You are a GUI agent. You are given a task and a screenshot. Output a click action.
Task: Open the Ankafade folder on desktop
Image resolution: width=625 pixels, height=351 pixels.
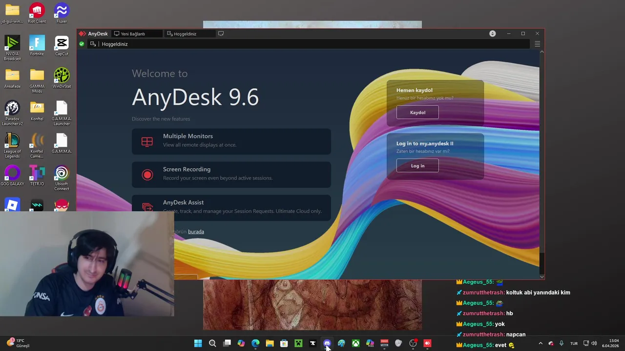pyautogui.click(x=12, y=78)
